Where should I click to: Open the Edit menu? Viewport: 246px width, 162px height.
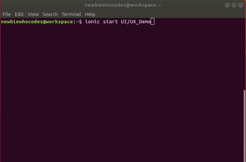pos(19,14)
